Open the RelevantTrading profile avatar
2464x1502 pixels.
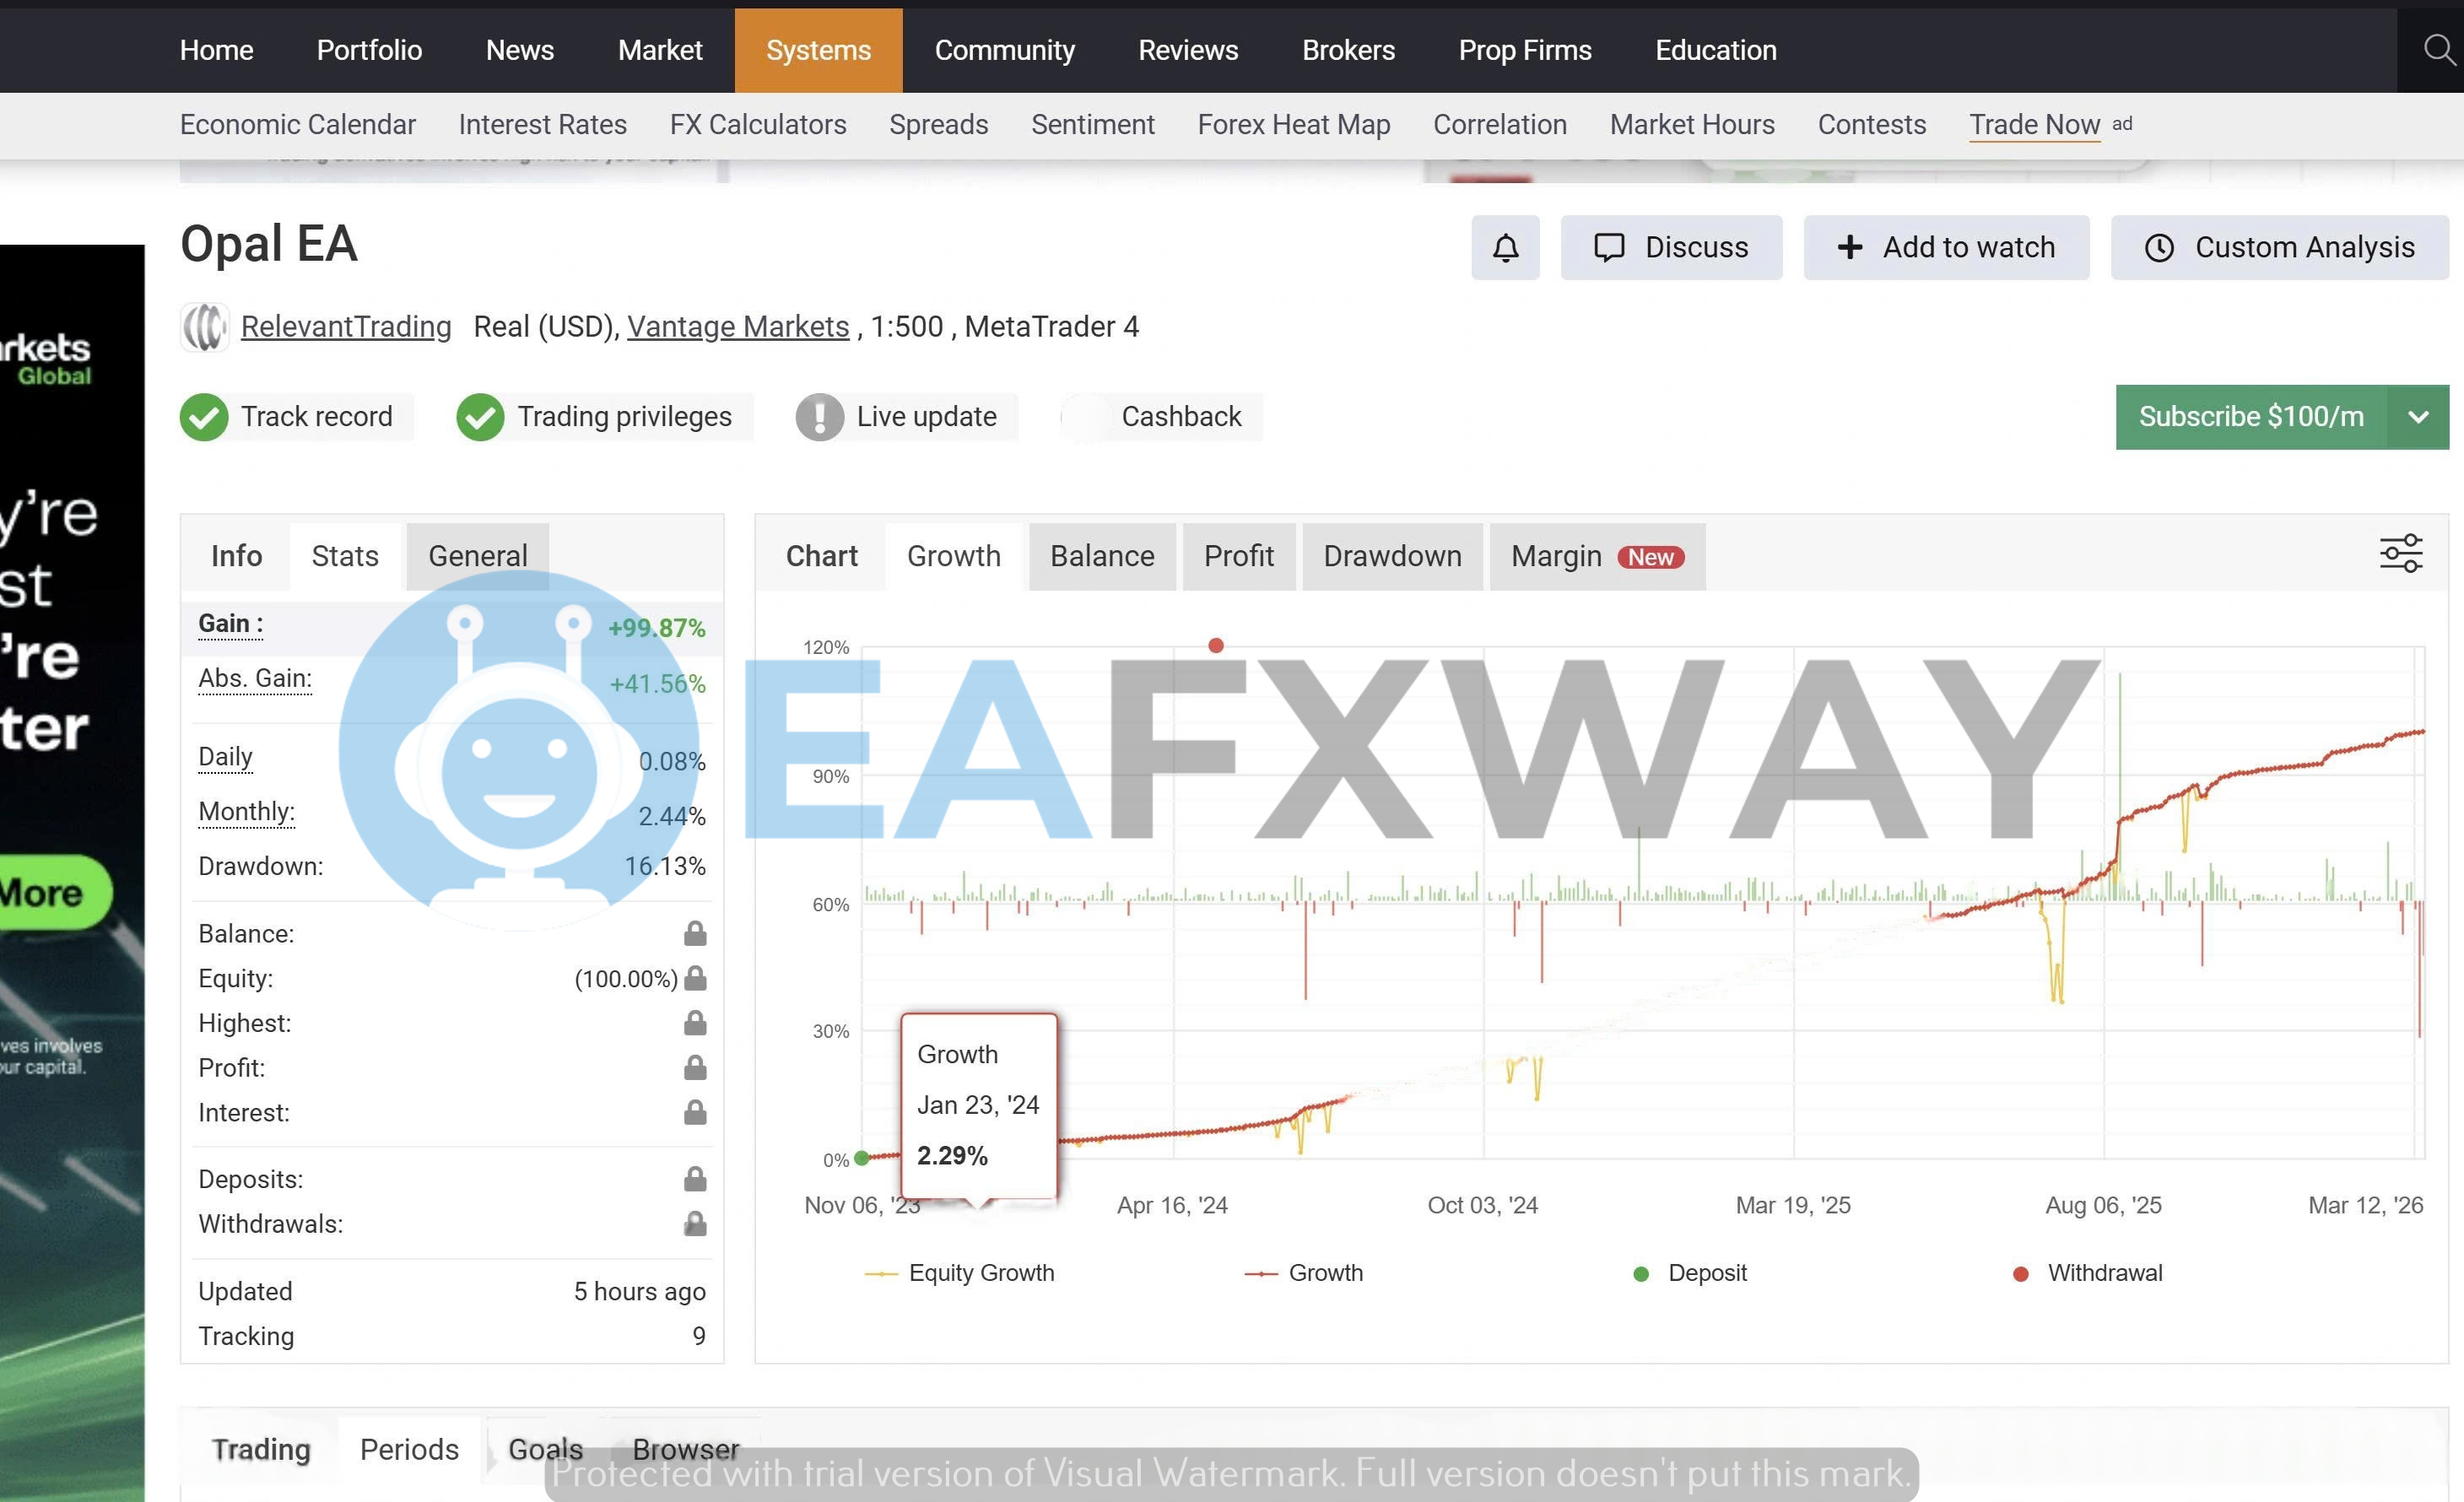(204, 326)
